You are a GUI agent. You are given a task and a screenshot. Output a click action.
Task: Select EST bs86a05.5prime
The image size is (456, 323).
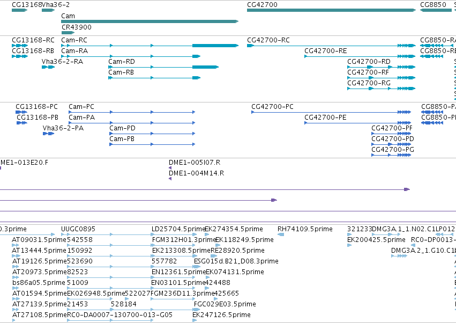click(x=15, y=288)
